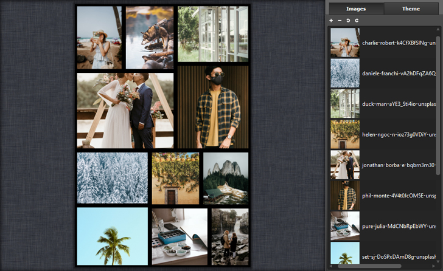
Task: Click the rotate counterclockwise icon
Action: tap(348, 21)
